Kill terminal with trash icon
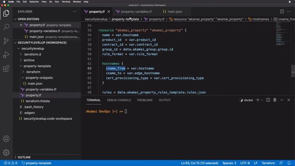Image resolution: width=295 pixels, height=166 pixels. pos(275,100)
